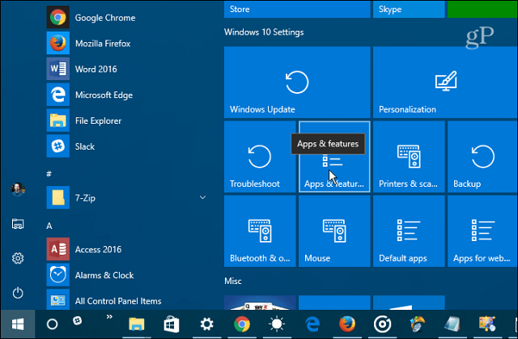Screen dimensions: 518x339
Task: Open the 7-Zip folder entry
Action: (x=125, y=197)
